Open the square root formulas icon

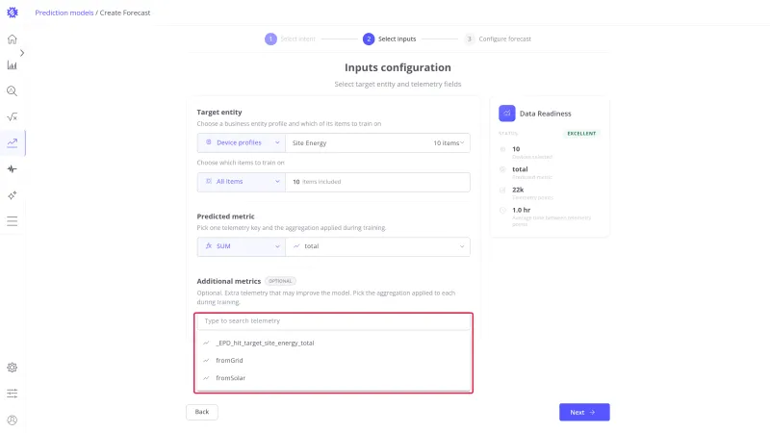pos(13,116)
